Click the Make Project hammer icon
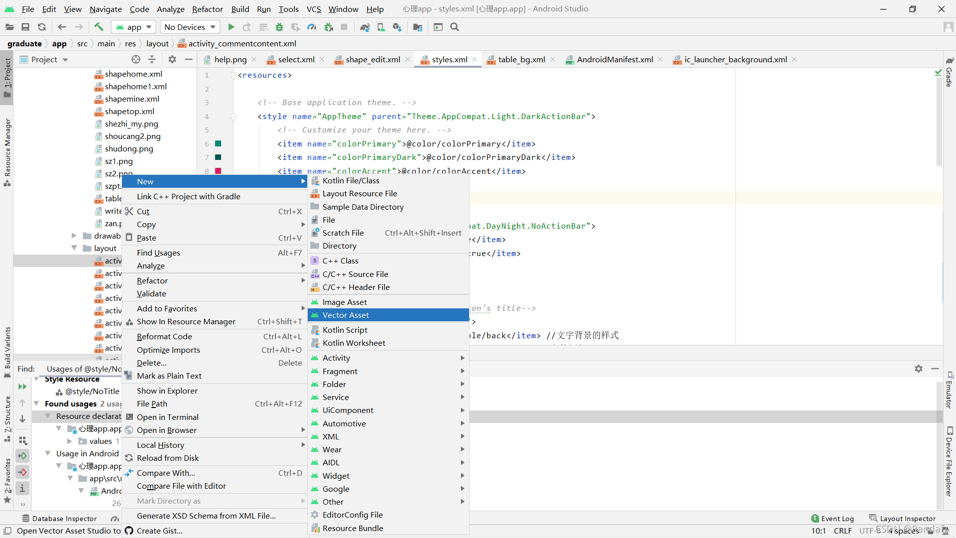Image resolution: width=956 pixels, height=538 pixels. point(99,27)
